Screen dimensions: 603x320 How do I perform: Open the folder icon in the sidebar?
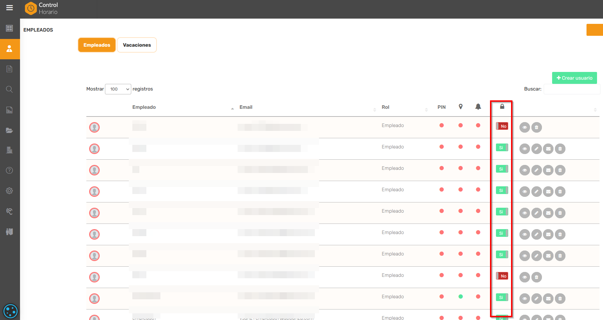9,131
